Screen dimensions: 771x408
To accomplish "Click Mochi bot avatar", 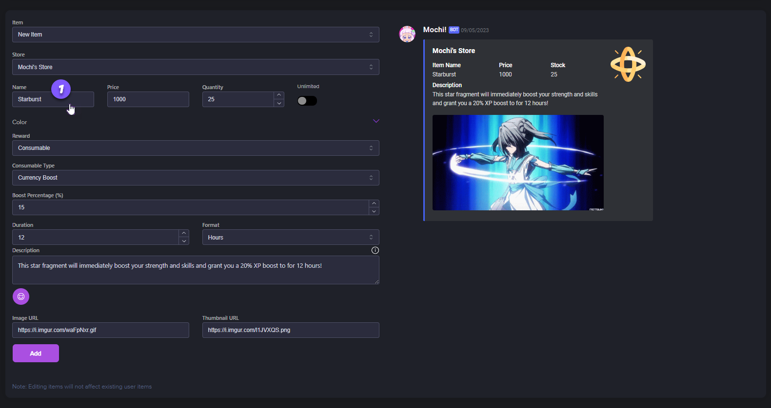I will pos(407,34).
